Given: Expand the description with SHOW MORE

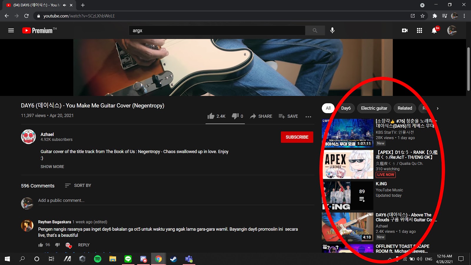Looking at the screenshot, I should click(52, 167).
